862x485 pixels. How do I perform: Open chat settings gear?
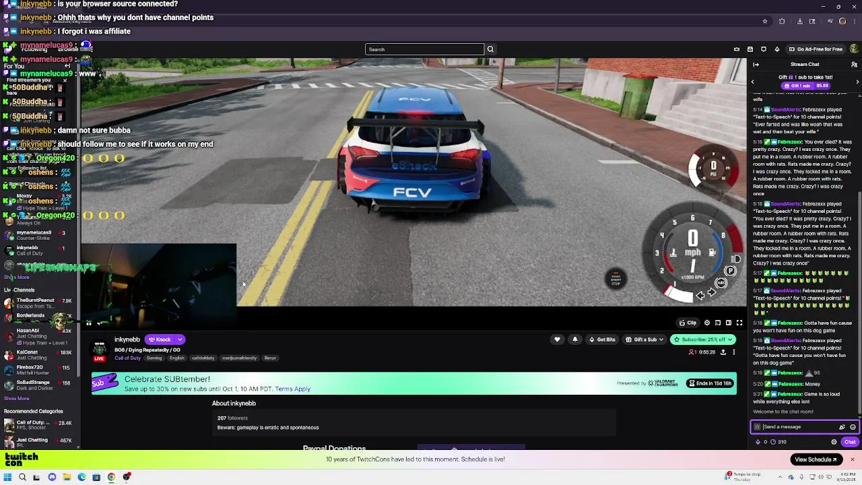click(834, 442)
